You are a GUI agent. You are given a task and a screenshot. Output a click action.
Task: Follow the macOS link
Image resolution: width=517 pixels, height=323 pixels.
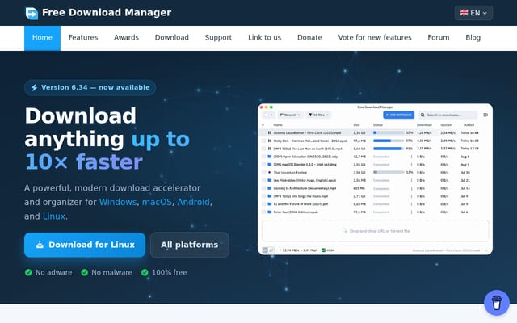coord(157,202)
